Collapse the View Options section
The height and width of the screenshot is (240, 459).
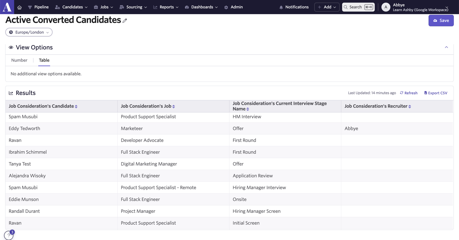click(x=447, y=47)
